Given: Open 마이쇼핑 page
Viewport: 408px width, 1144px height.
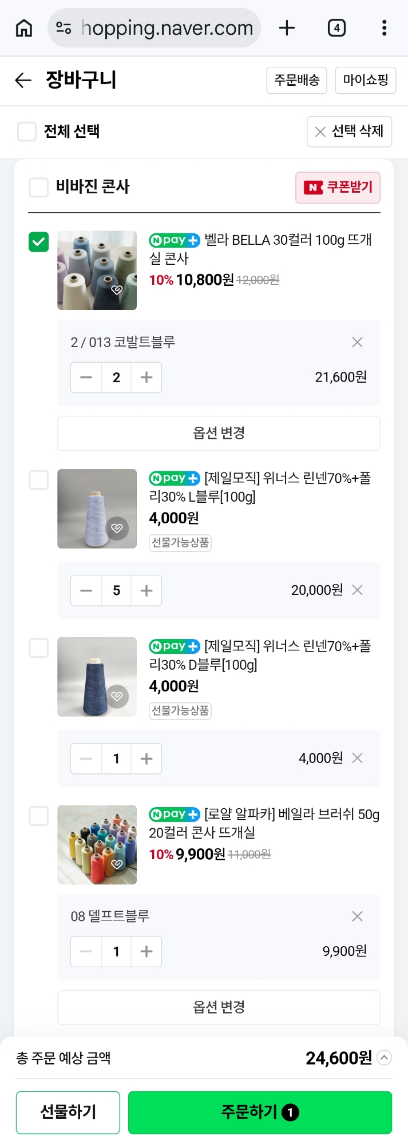Looking at the screenshot, I should [x=365, y=80].
